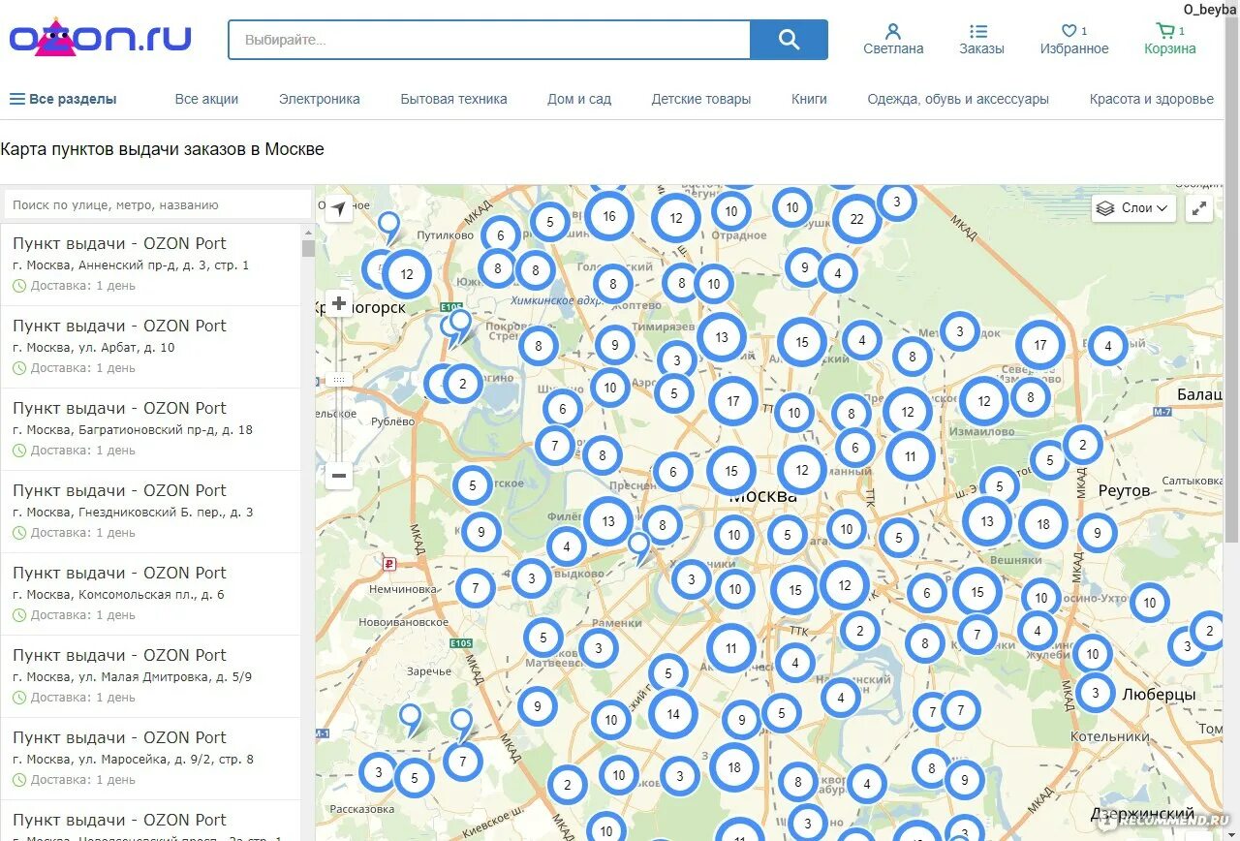Open the Книги category

coord(809,99)
